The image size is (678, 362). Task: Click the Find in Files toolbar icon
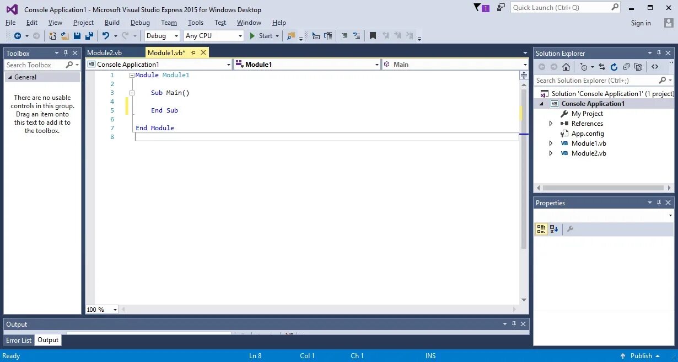pyautogui.click(x=291, y=36)
